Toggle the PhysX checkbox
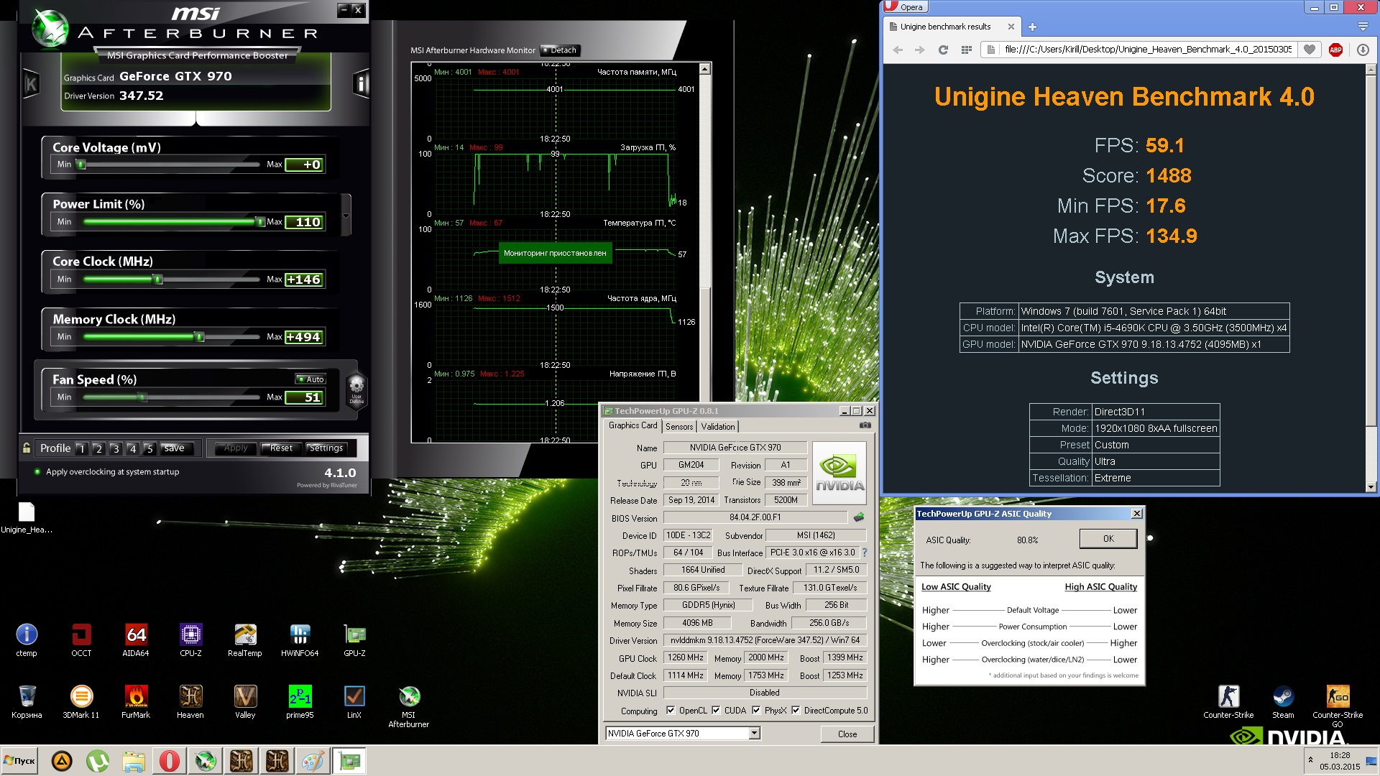Screen dimensions: 1380x776 [x=756, y=711]
